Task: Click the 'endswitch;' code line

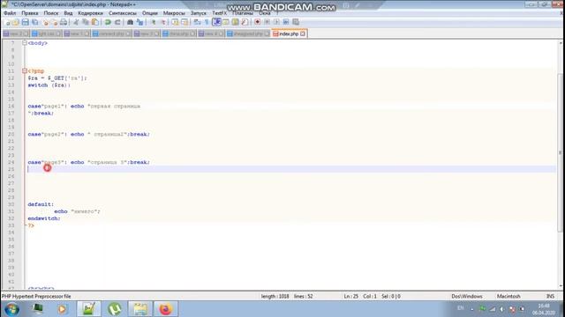Action: click(44, 218)
